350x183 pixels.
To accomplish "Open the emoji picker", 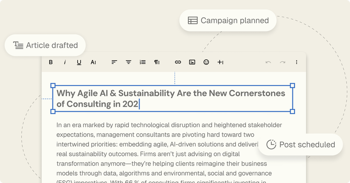I will (x=206, y=62).
